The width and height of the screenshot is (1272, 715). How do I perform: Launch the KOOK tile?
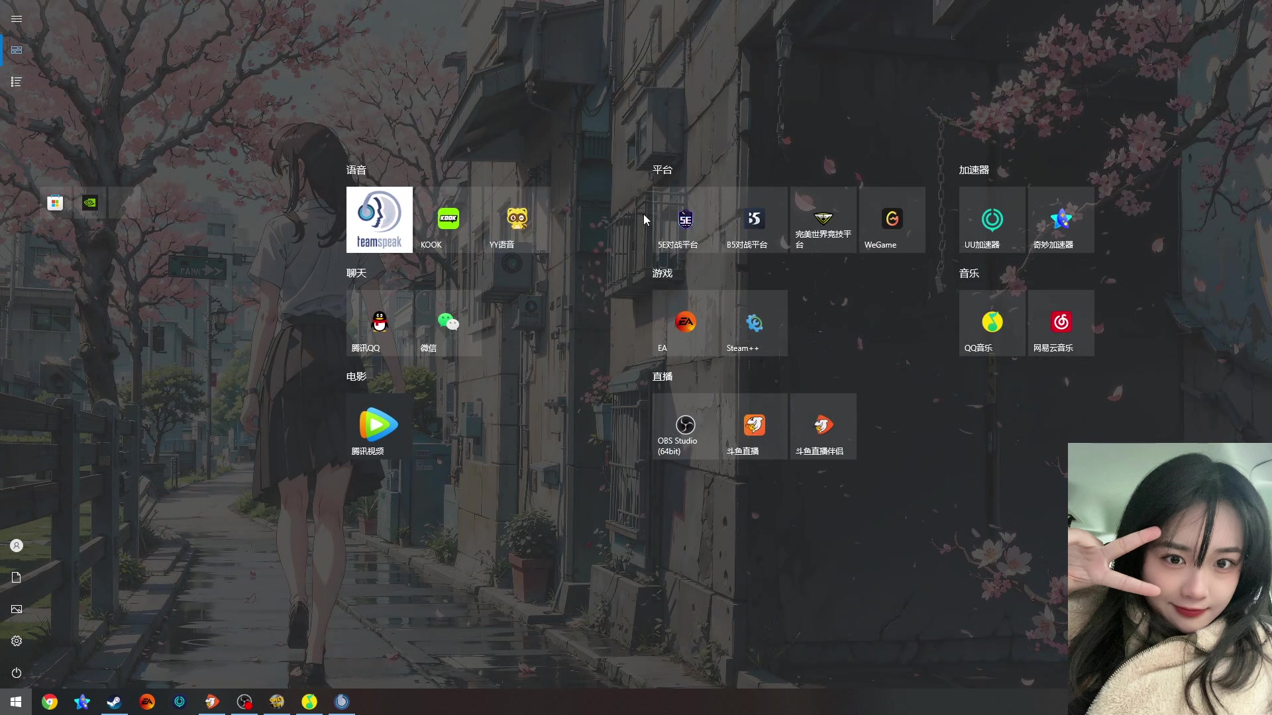[449, 220]
